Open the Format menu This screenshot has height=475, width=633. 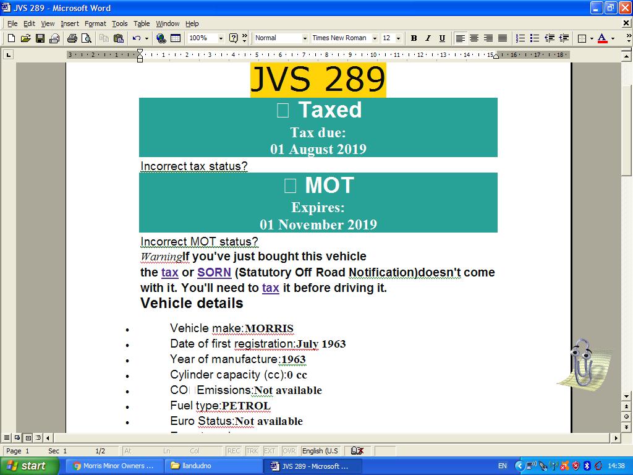point(95,24)
